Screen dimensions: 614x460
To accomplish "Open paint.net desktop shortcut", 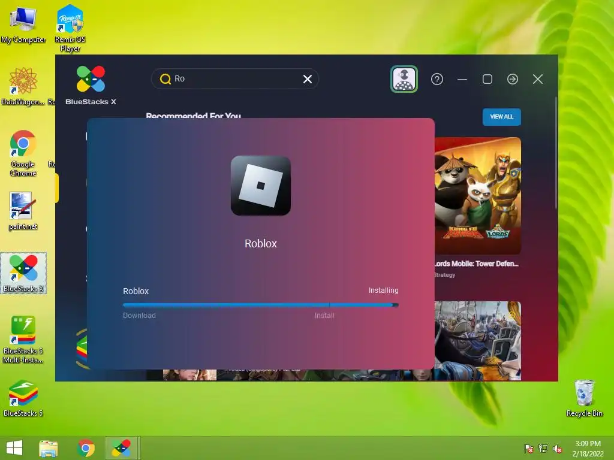I will click(23, 211).
